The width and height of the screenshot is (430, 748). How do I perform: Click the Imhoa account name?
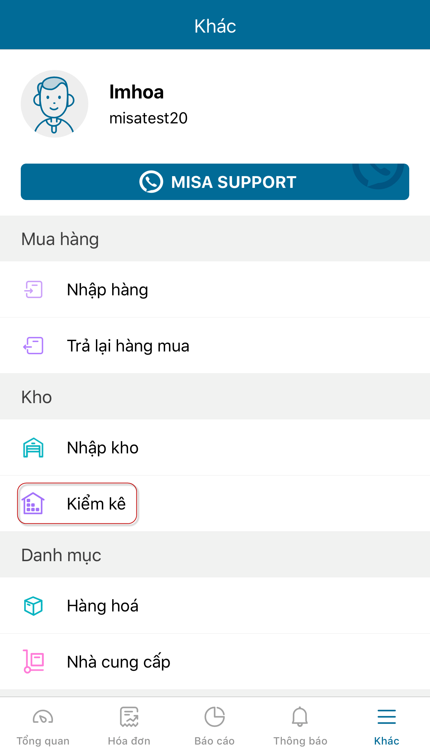[x=136, y=92]
